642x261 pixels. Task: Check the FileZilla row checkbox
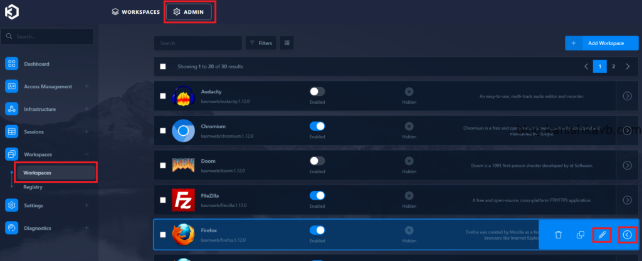point(163,200)
